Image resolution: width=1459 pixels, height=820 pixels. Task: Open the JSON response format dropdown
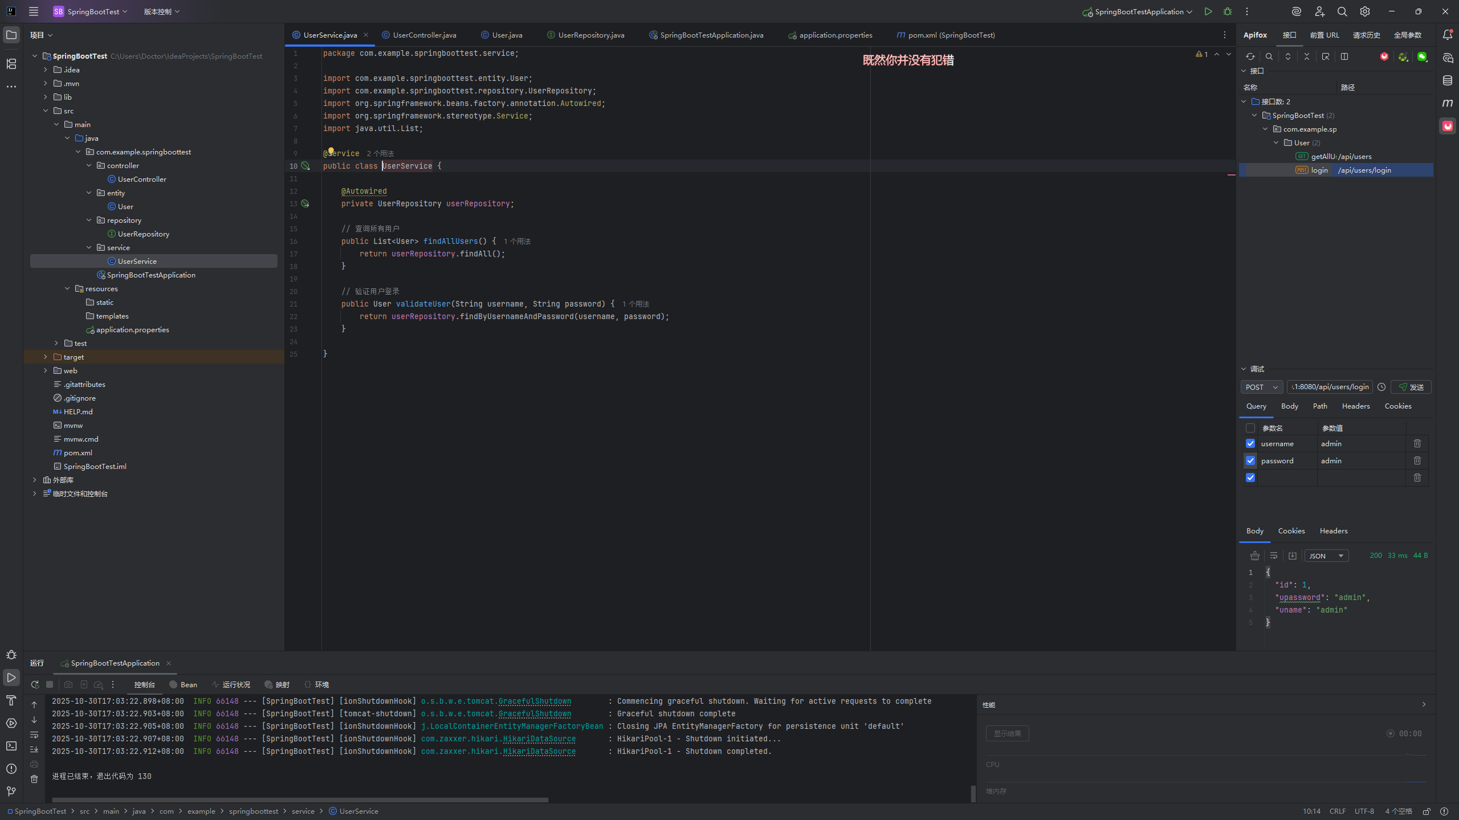pos(1326,556)
